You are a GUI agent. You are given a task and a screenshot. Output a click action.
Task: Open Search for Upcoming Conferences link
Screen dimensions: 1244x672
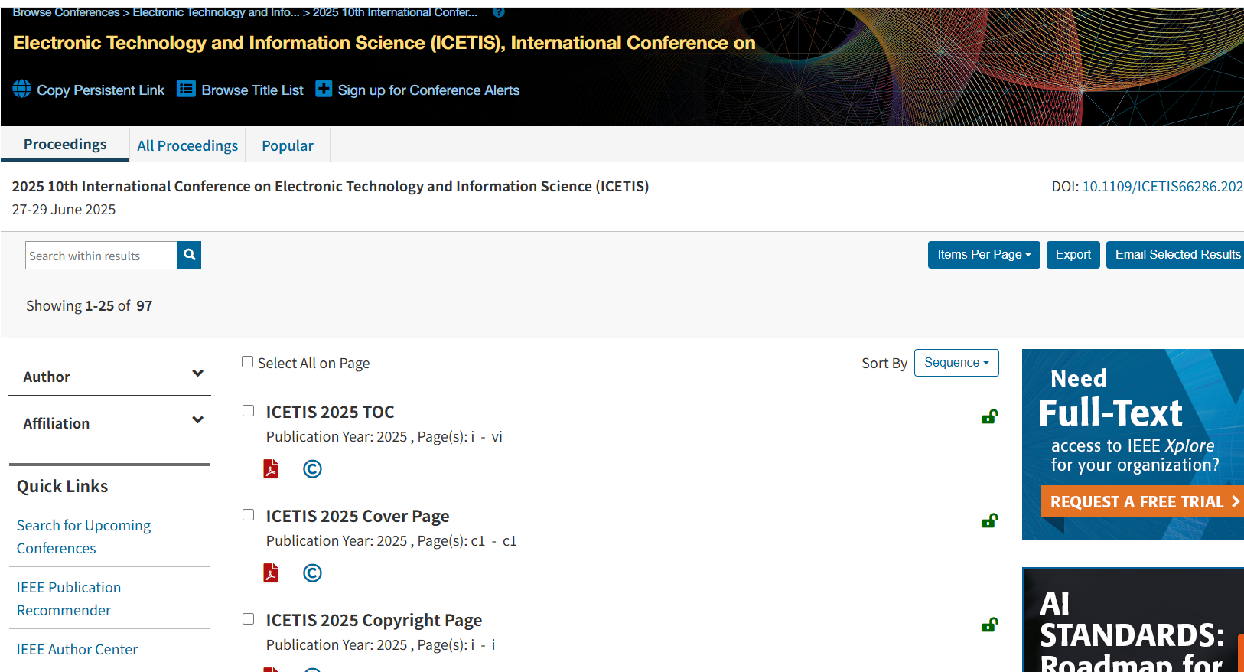click(84, 537)
